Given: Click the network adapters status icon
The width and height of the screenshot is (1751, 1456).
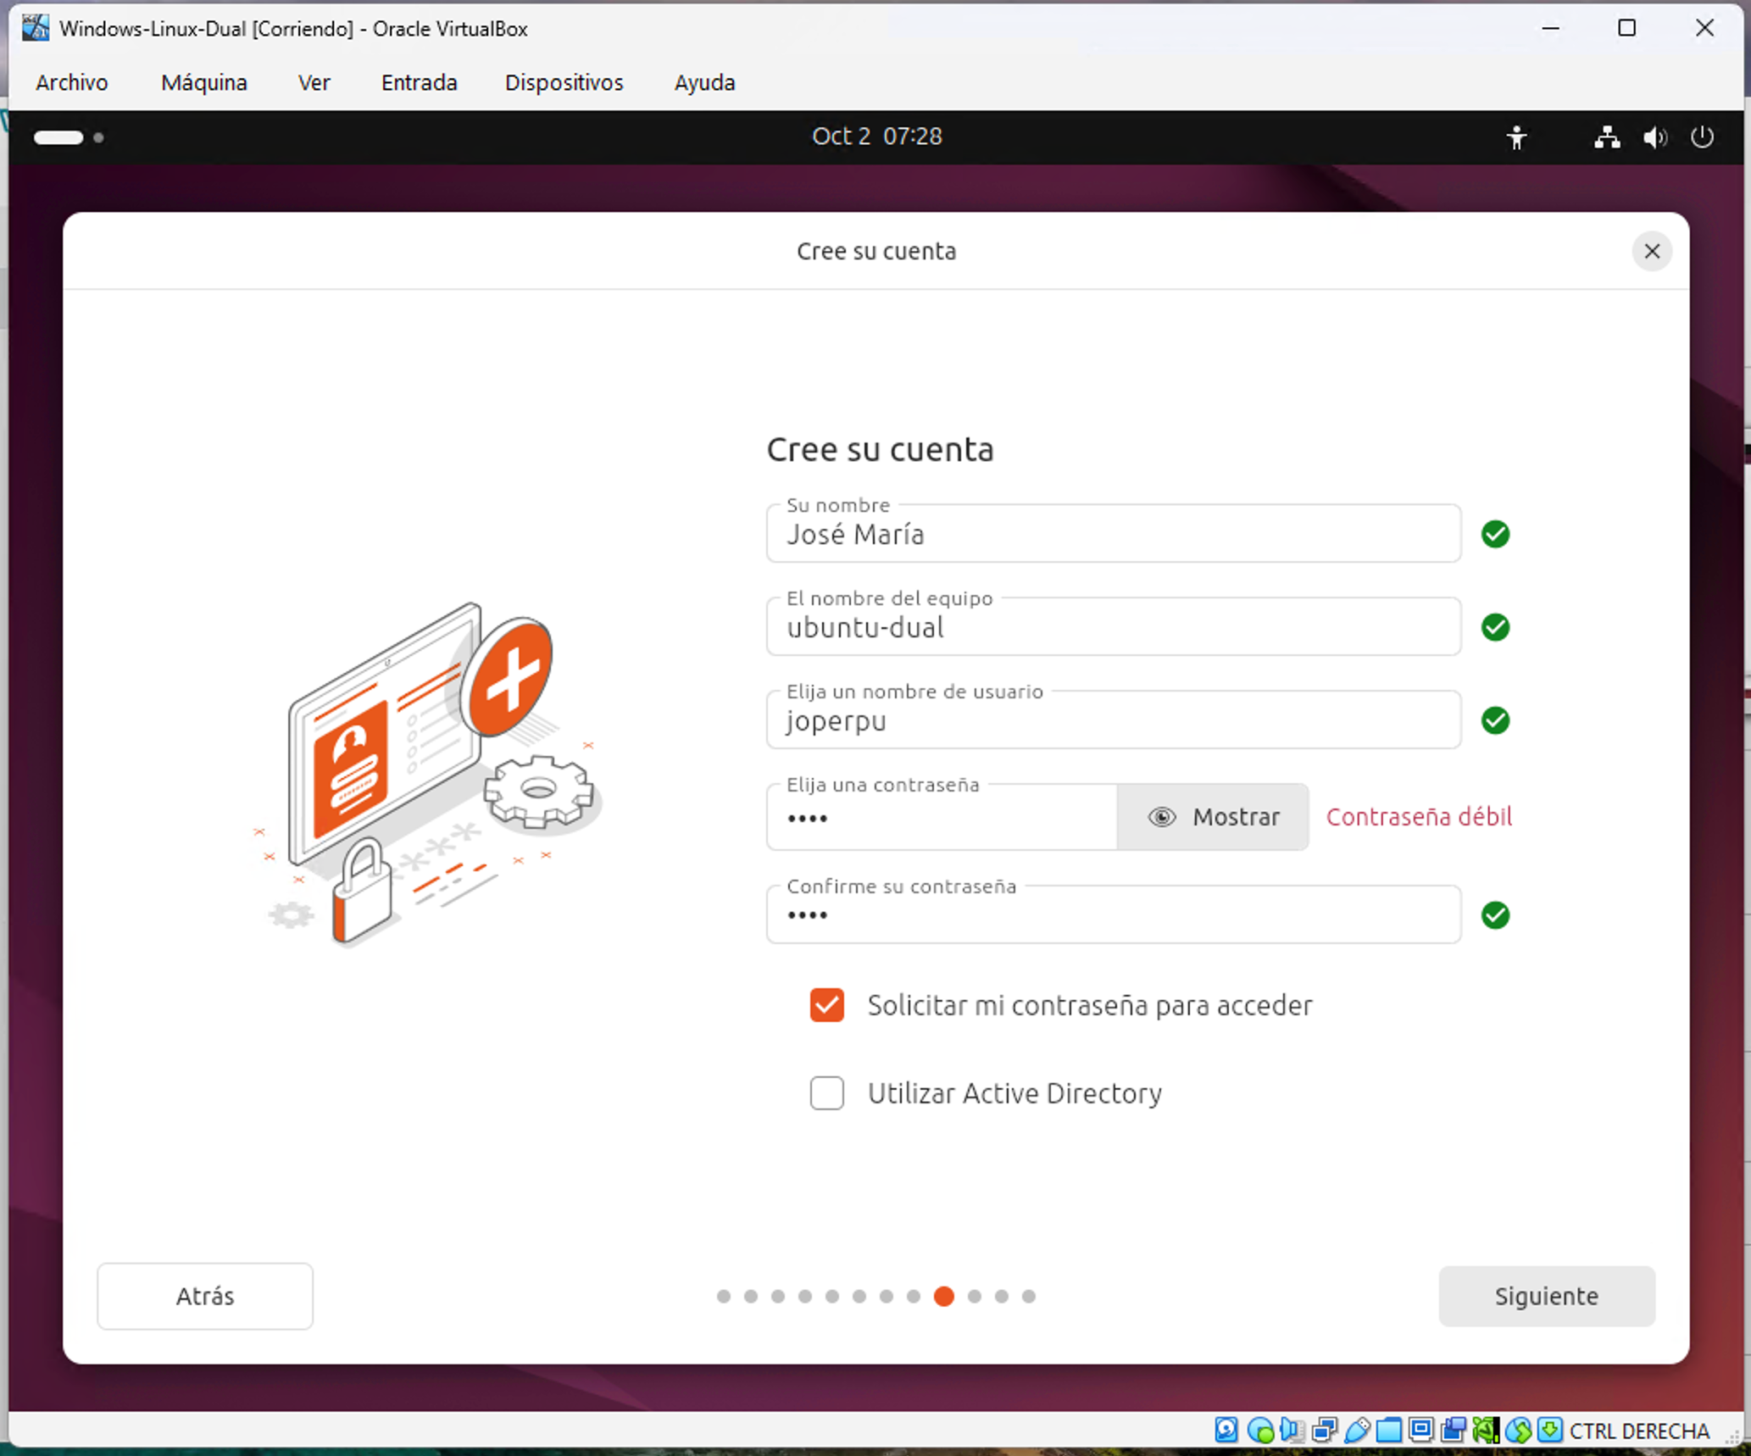Looking at the screenshot, I should tap(1324, 1430).
